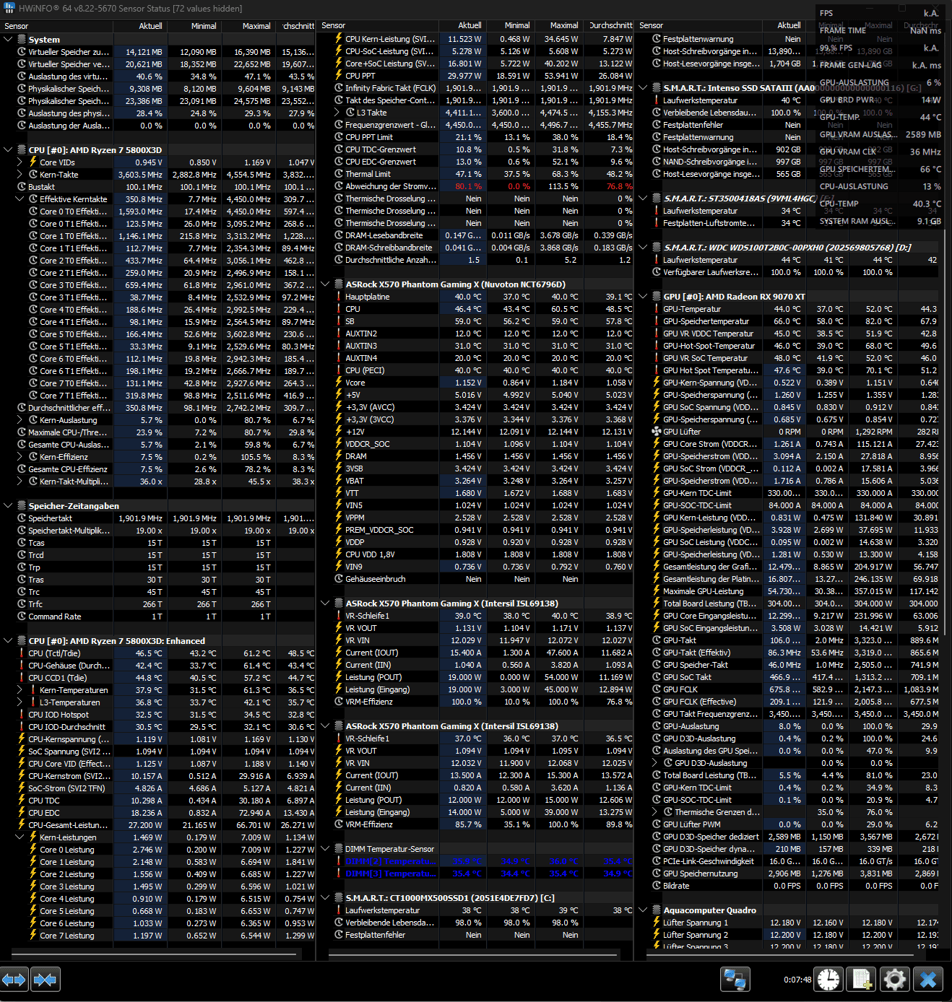
Task: Click the lightning icon beside +12V
Action: point(339,432)
